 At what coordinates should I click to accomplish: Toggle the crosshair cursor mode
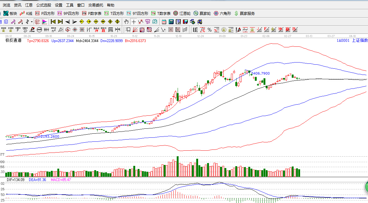133,22
